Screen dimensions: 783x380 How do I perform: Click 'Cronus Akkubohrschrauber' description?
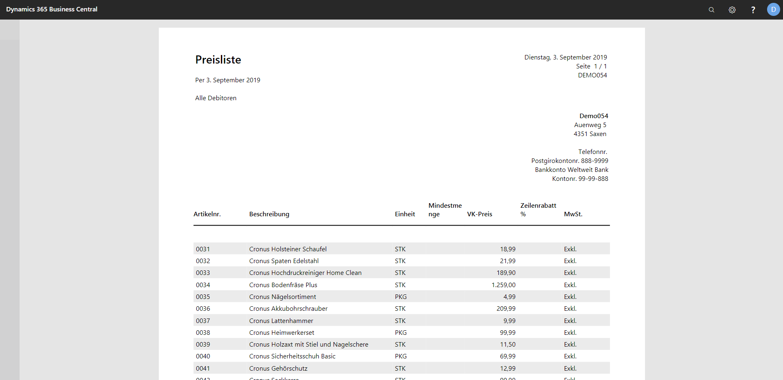(x=288, y=309)
